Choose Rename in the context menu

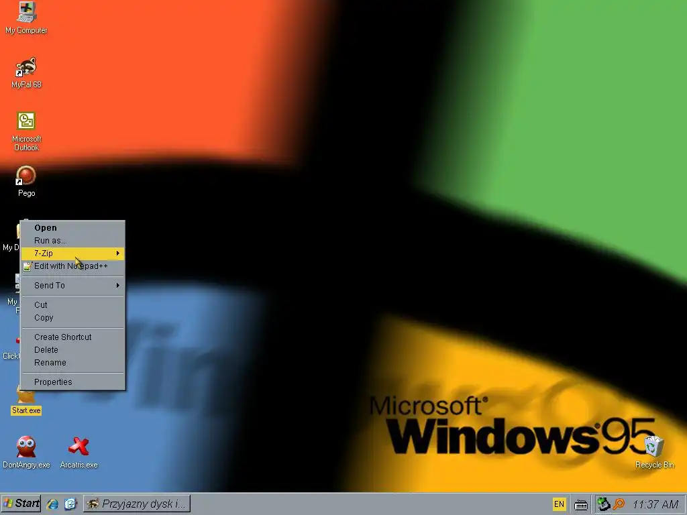click(x=72, y=363)
